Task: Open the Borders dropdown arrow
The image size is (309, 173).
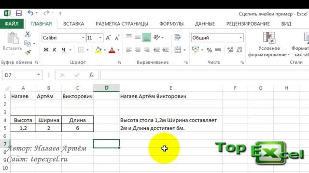Action: (87, 50)
